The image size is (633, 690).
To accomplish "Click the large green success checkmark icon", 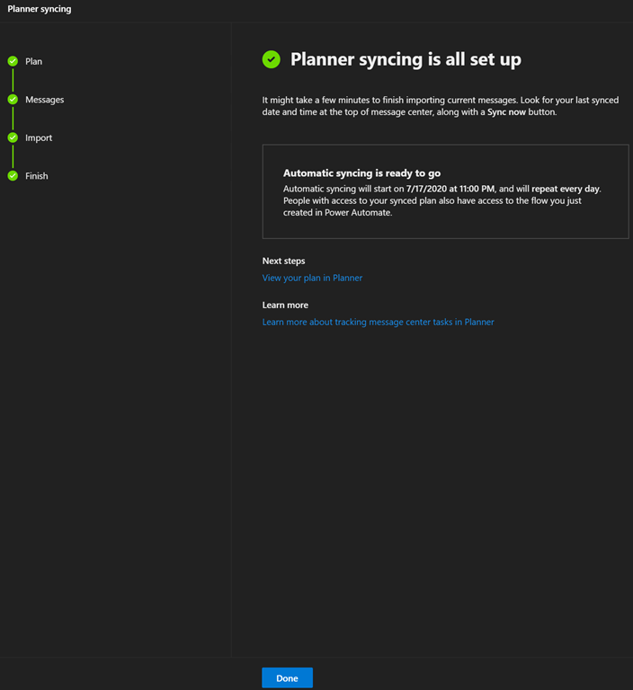I will [x=271, y=59].
